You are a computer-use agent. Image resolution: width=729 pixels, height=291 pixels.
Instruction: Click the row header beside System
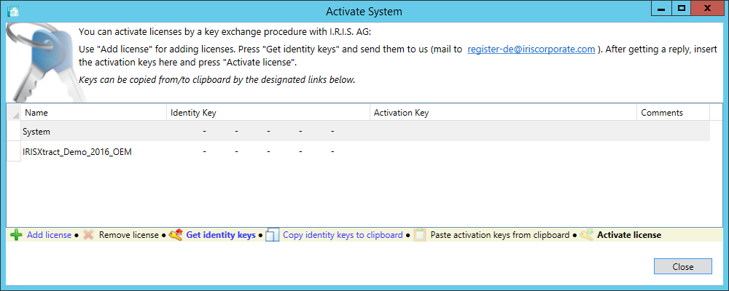tap(13, 131)
